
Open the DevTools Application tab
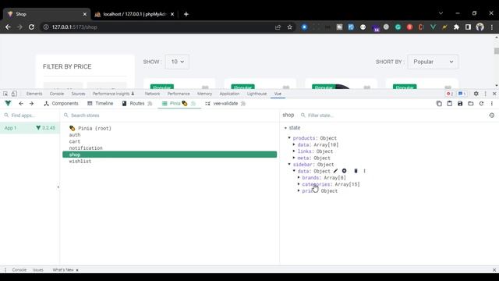tap(229, 94)
